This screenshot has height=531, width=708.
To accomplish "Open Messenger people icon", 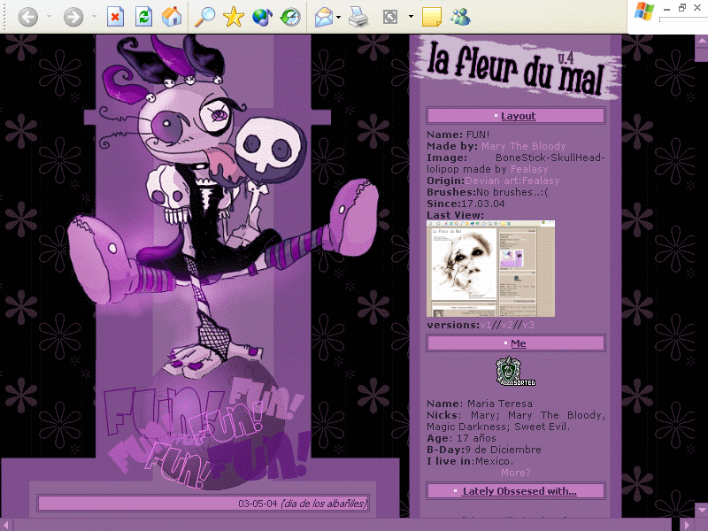I will [460, 17].
